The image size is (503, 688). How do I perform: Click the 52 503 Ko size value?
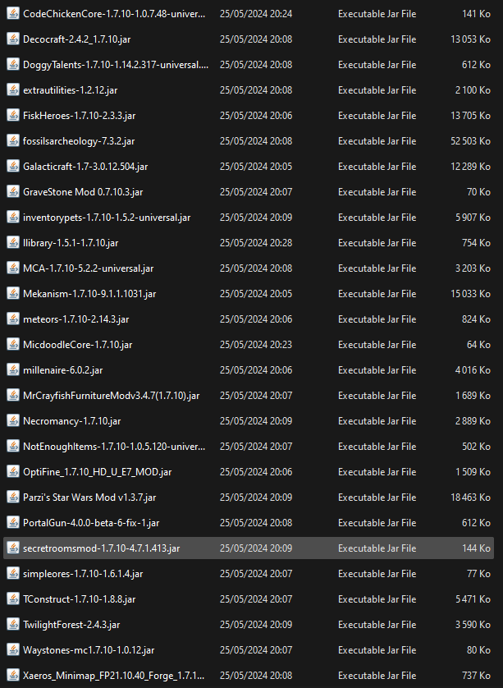(470, 141)
